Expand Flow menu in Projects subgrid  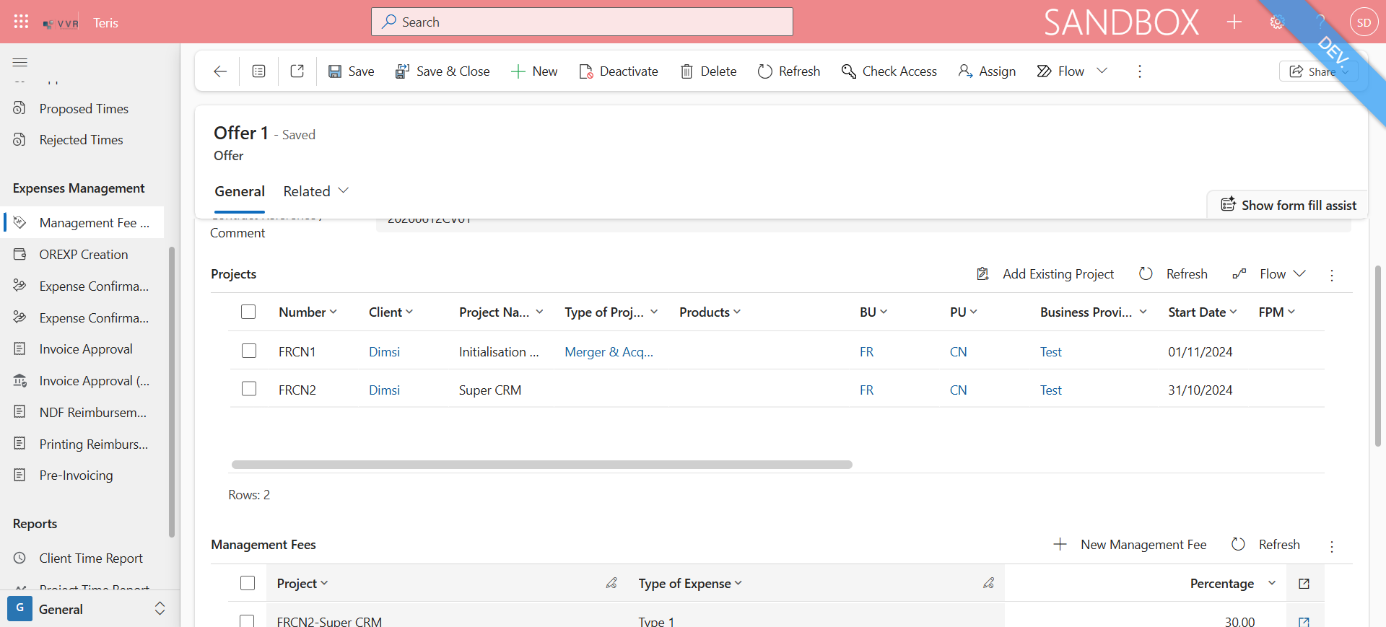[1269, 274]
